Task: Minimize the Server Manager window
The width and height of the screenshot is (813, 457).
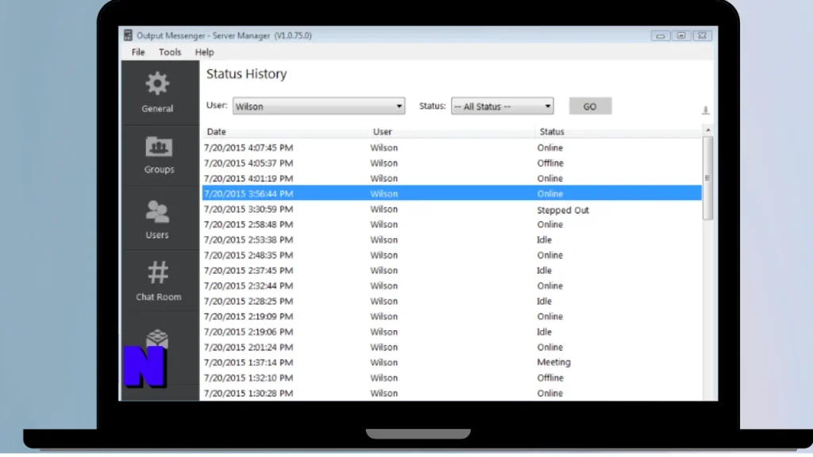Action: (660, 36)
